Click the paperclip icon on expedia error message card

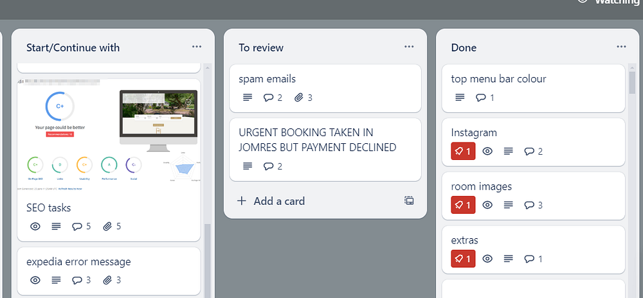point(107,280)
